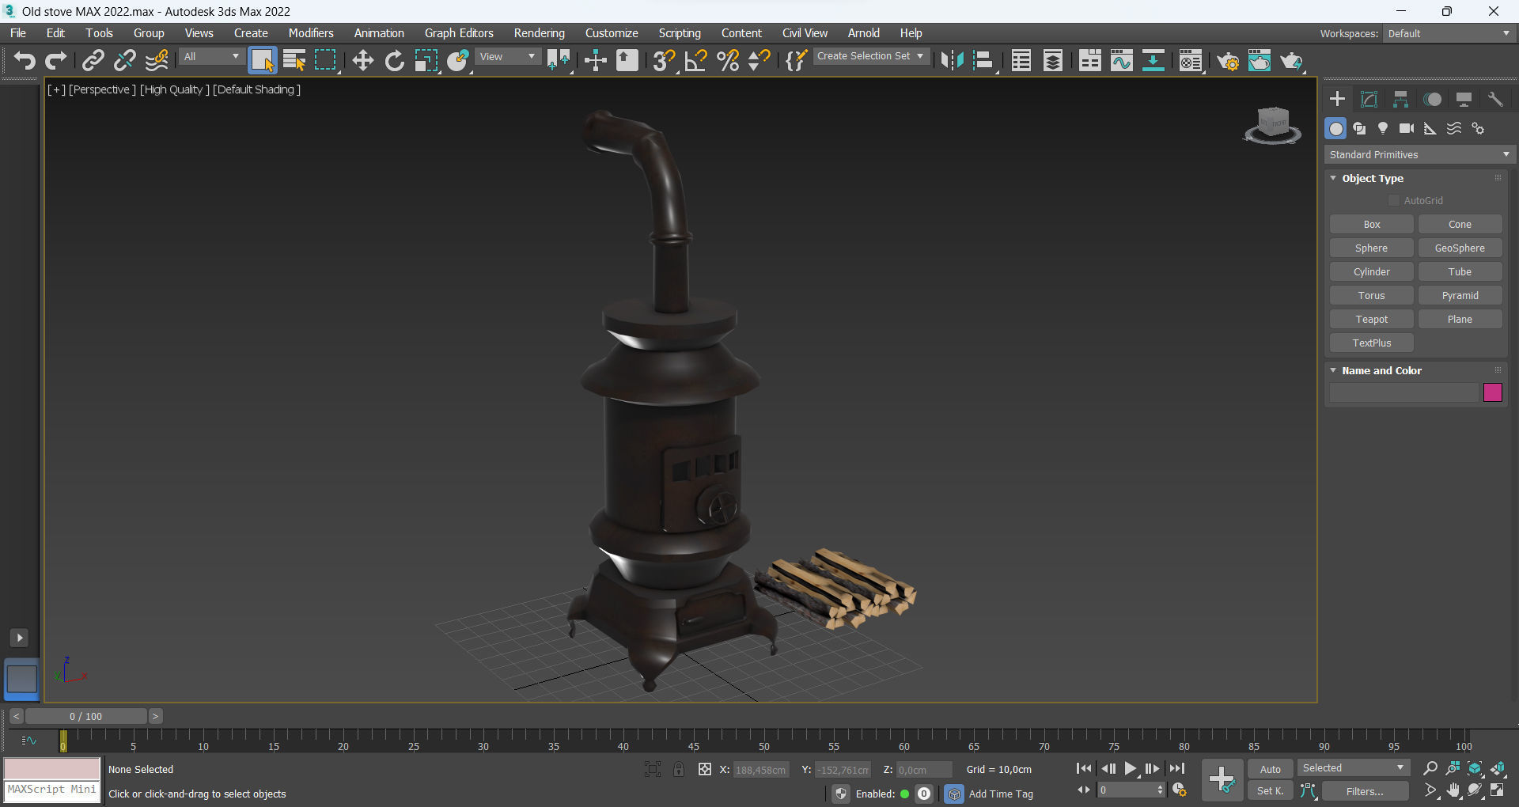Toggle Angle Snap
1519x807 pixels.
click(x=695, y=61)
